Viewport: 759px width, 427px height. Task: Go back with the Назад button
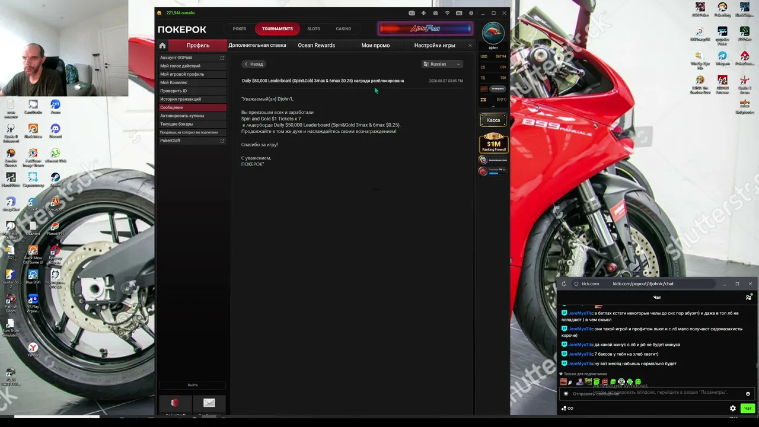pyautogui.click(x=253, y=64)
